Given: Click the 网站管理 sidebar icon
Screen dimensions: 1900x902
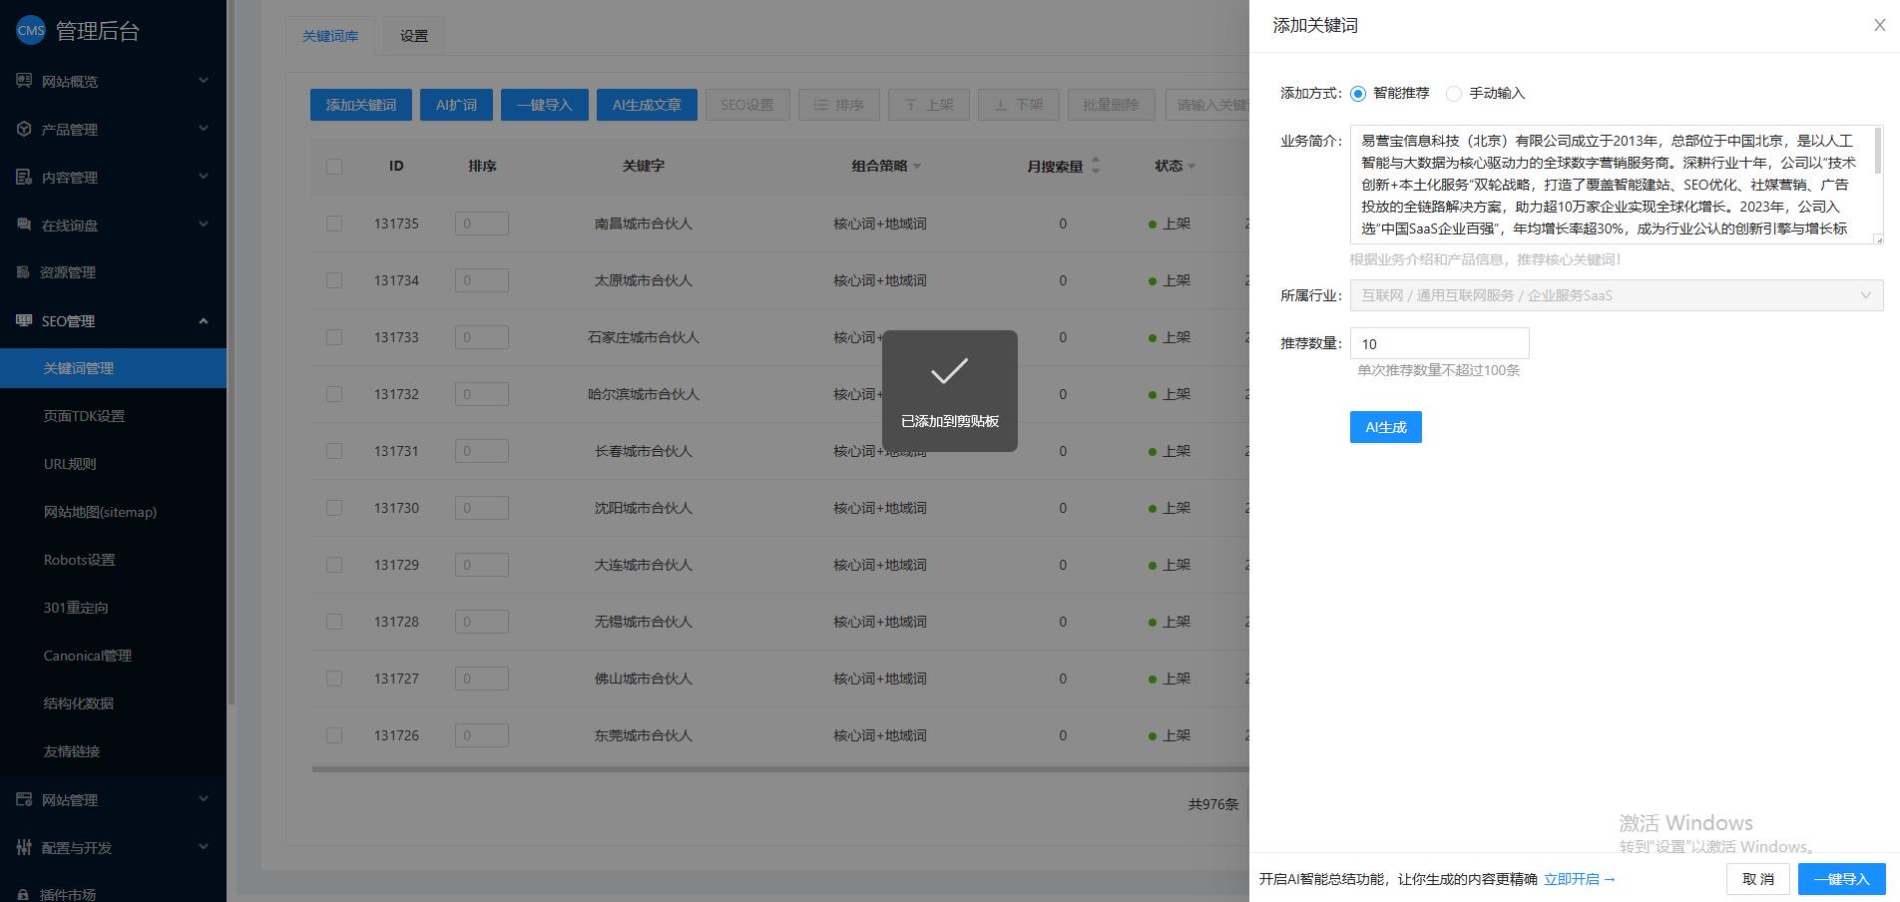Looking at the screenshot, I should pyautogui.click(x=24, y=799).
